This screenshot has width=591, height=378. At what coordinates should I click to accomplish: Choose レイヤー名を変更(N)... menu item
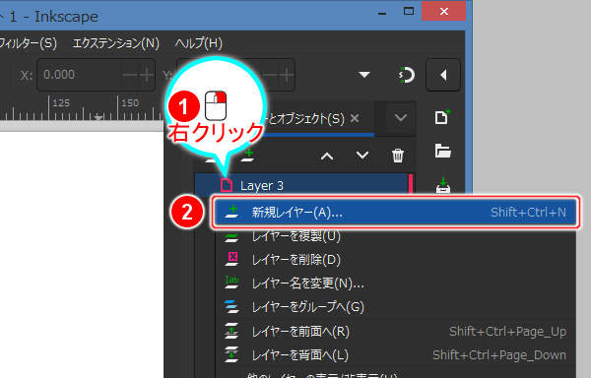[x=396, y=283]
